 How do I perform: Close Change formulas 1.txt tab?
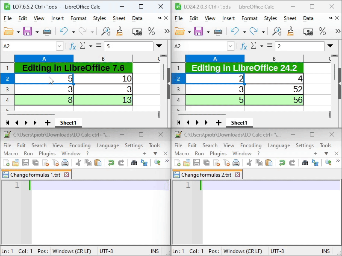click(67, 175)
